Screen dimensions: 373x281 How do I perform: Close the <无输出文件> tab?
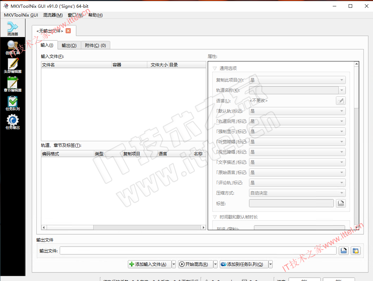click(x=68, y=31)
